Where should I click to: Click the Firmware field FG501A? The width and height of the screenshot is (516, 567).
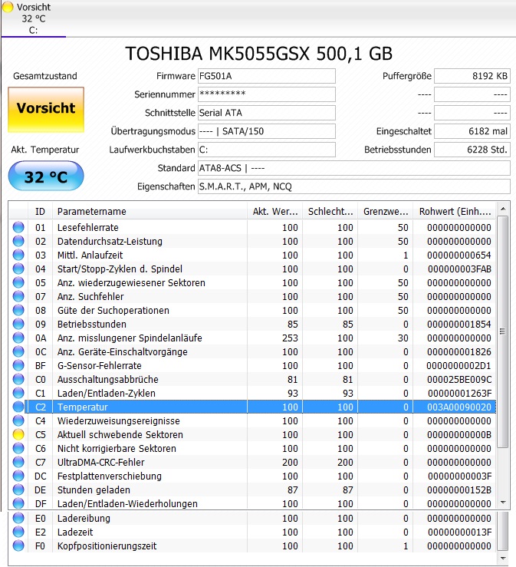tap(267, 76)
